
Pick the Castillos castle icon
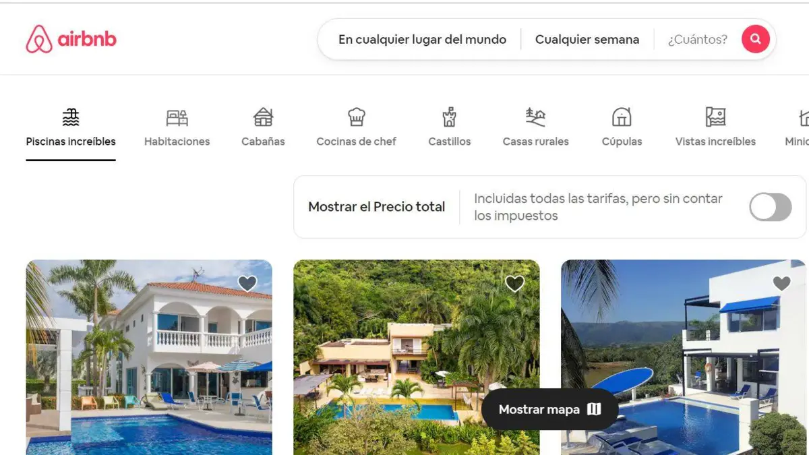tap(449, 117)
